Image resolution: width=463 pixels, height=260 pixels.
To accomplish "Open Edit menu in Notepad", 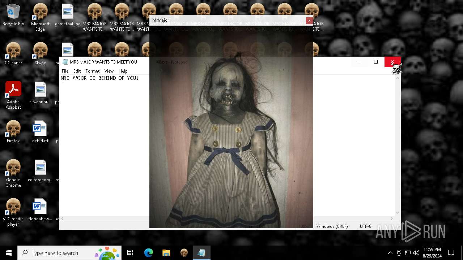I will coord(77,71).
